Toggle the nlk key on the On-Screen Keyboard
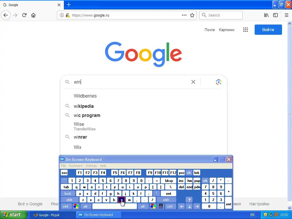Image resolution: width=292 pixels, height=219 pixels. click(205, 181)
